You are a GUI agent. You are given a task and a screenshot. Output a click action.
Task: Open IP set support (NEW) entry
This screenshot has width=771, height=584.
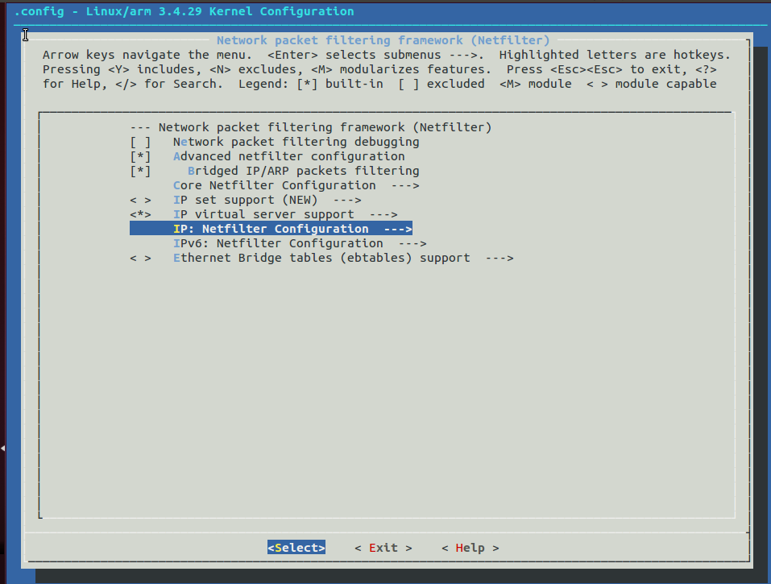click(x=246, y=200)
